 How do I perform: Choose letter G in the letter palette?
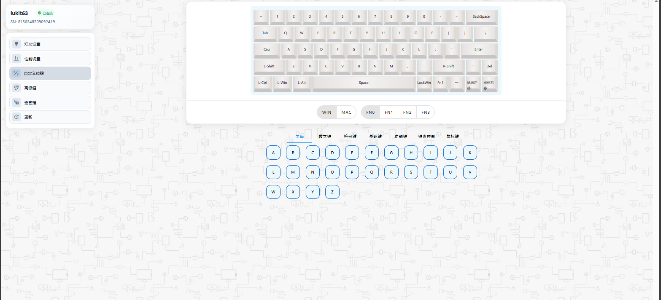pos(391,153)
